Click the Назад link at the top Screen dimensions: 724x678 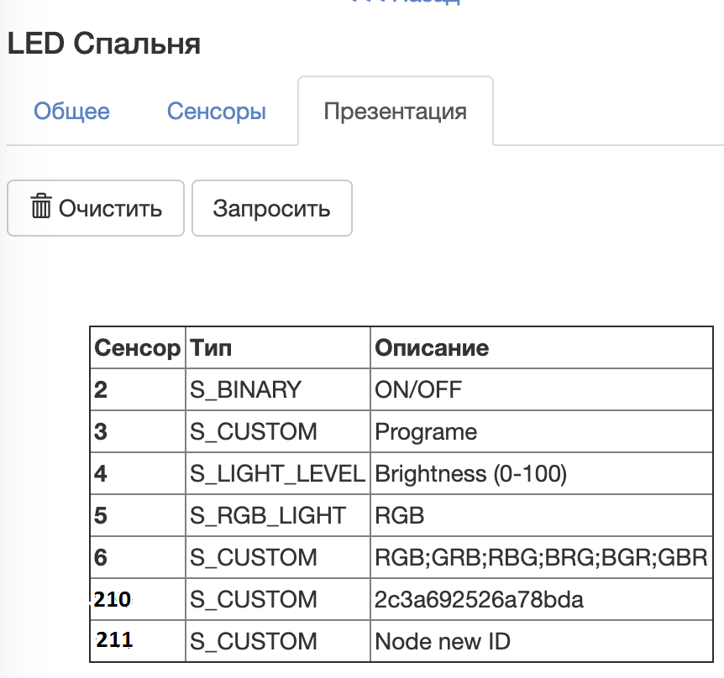pyautogui.click(x=406, y=4)
